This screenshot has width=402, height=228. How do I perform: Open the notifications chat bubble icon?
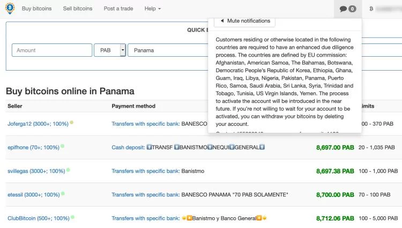coord(343,9)
